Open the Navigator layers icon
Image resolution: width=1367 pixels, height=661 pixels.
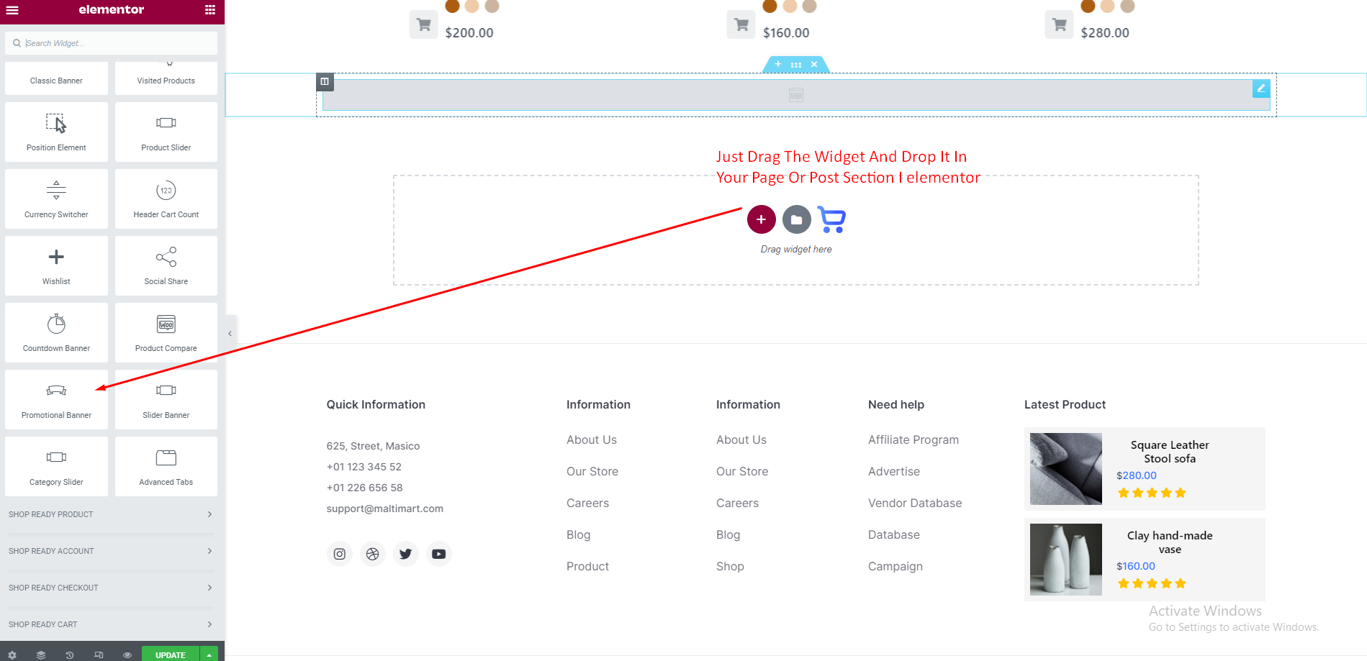point(41,655)
